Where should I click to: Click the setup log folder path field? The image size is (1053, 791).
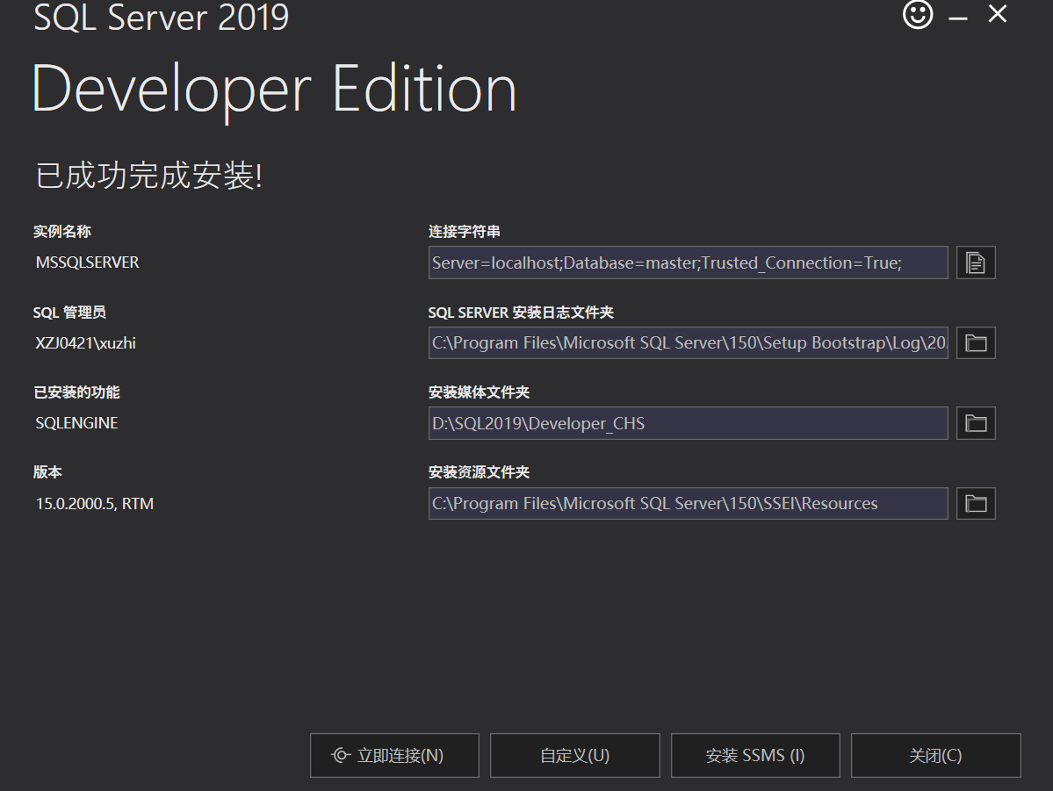pos(688,342)
